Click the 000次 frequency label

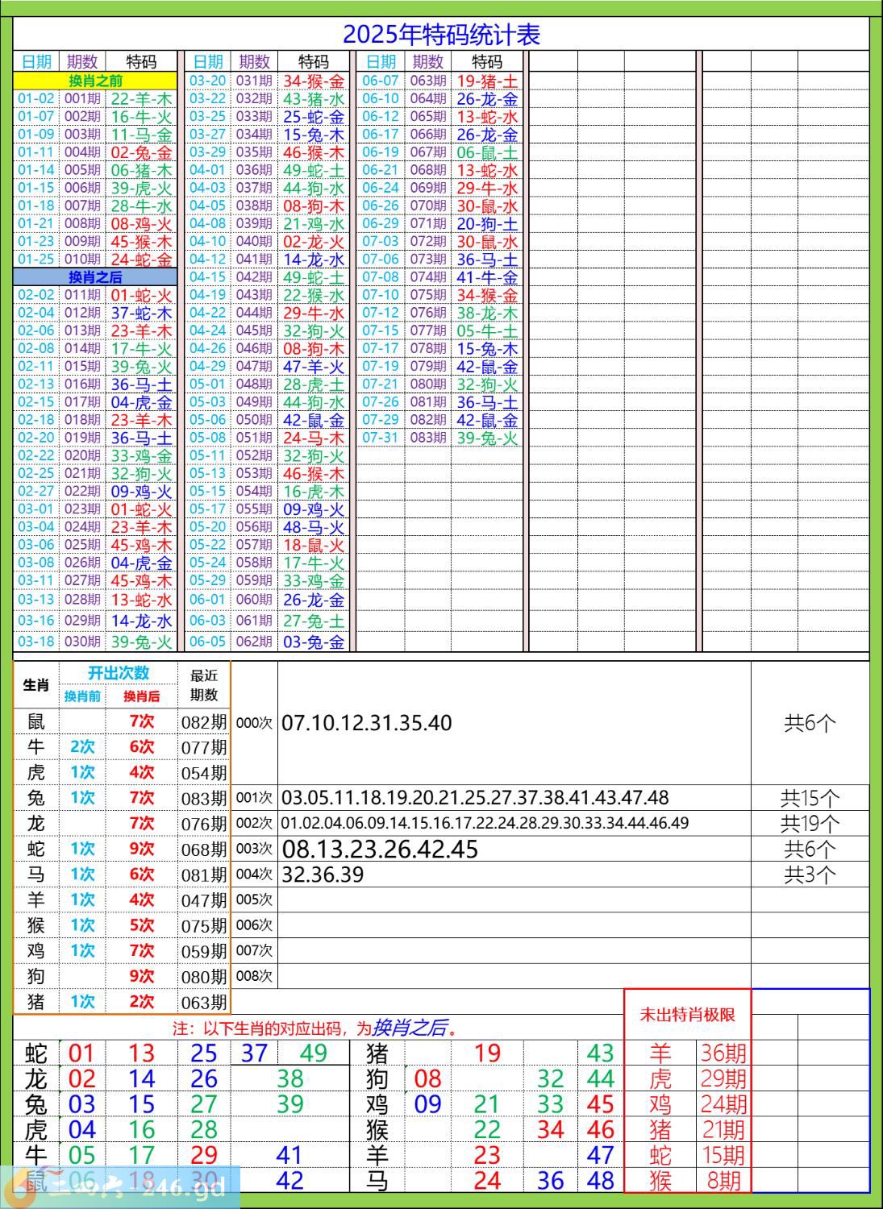click(x=254, y=723)
